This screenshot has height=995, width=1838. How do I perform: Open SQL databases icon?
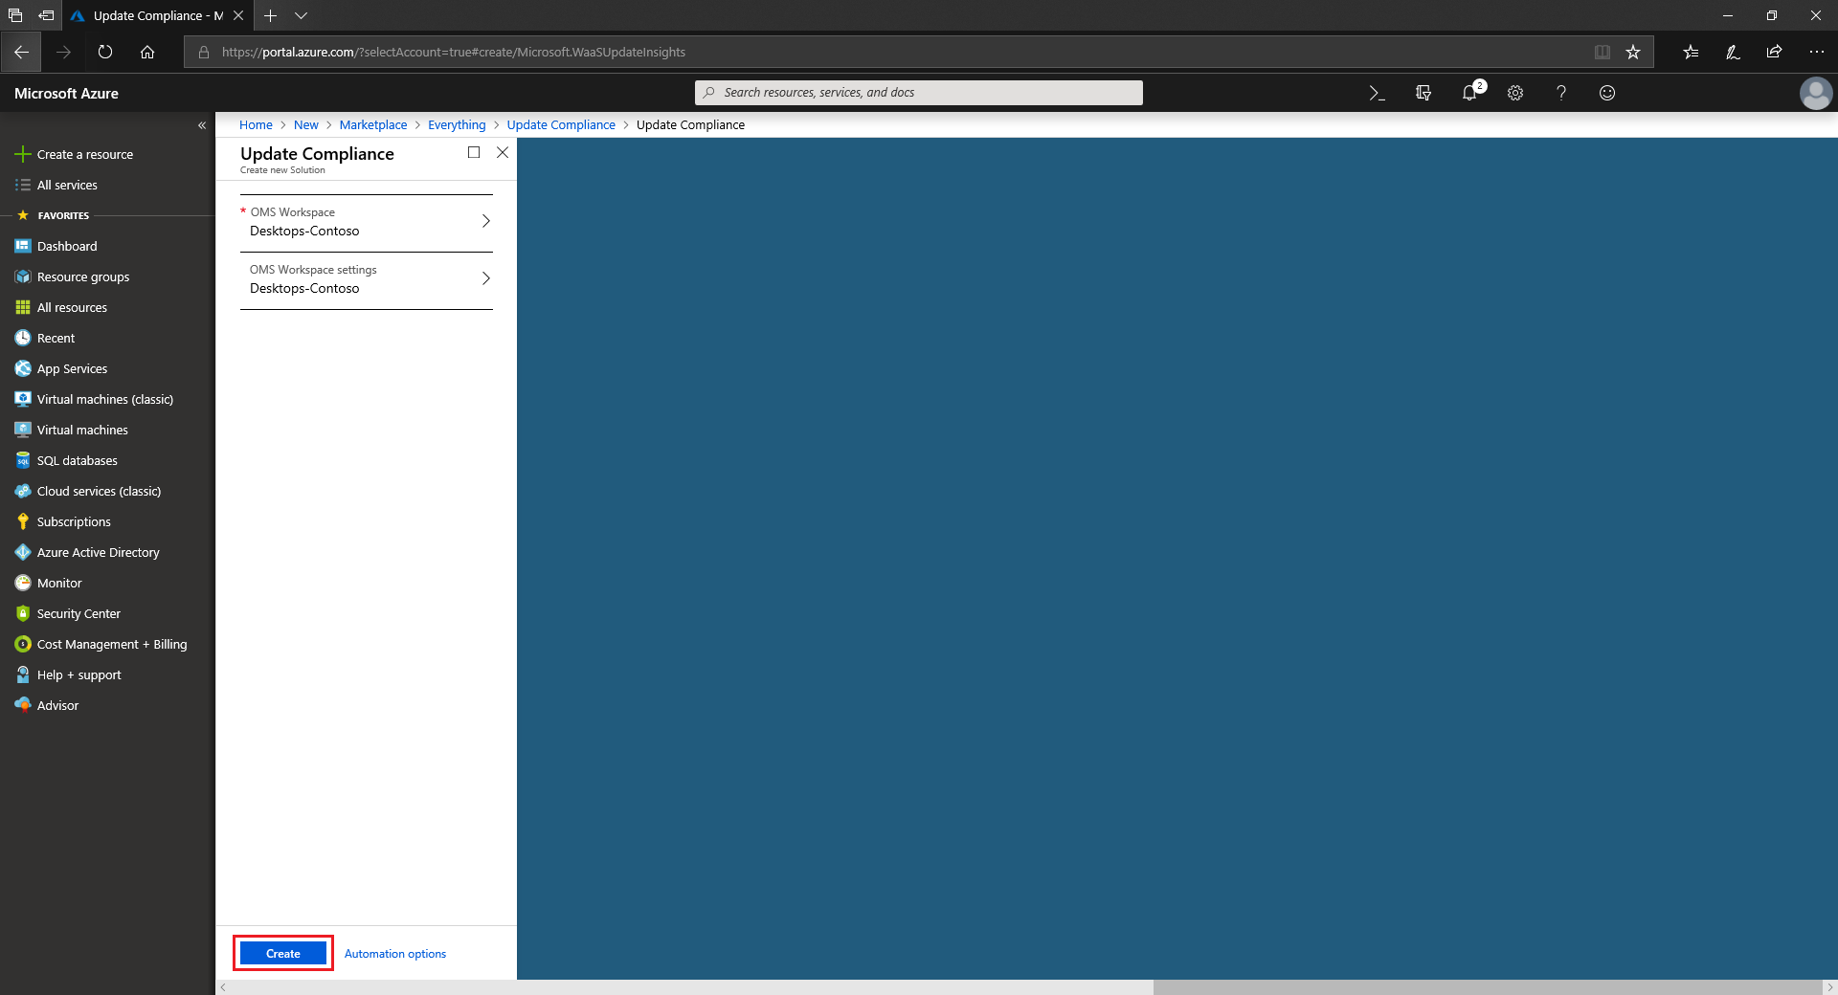(23, 460)
